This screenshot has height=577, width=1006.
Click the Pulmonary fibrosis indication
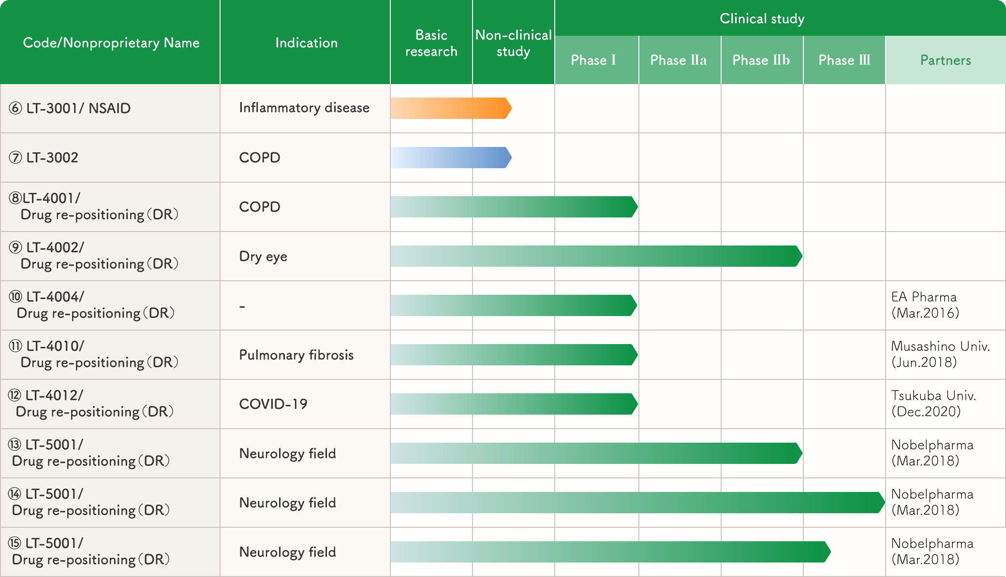point(296,355)
